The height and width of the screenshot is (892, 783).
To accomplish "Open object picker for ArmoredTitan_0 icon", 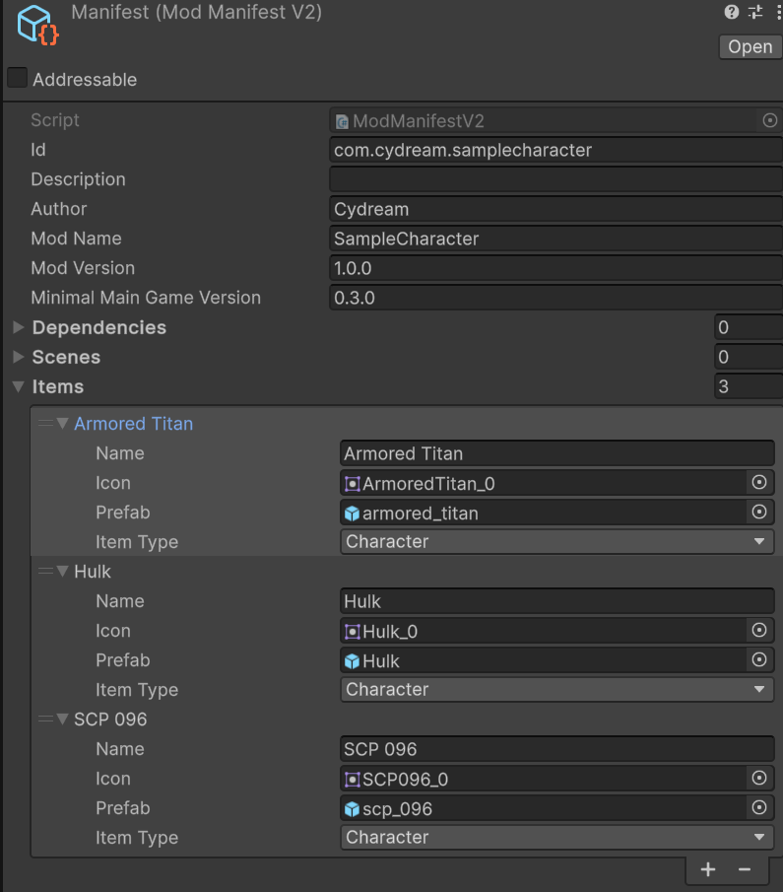I will click(759, 483).
